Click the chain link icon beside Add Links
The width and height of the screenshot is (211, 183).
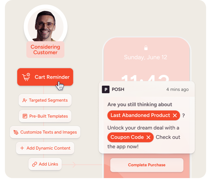(x=35, y=164)
